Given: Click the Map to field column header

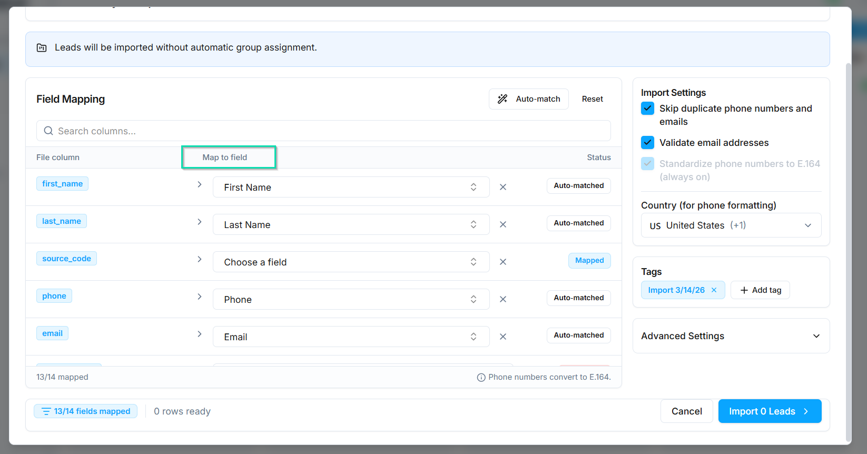Looking at the screenshot, I should pyautogui.click(x=225, y=157).
